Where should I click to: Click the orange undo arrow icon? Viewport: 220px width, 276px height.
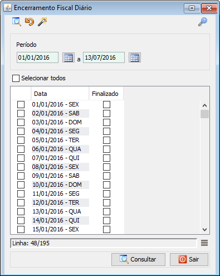[30, 22]
